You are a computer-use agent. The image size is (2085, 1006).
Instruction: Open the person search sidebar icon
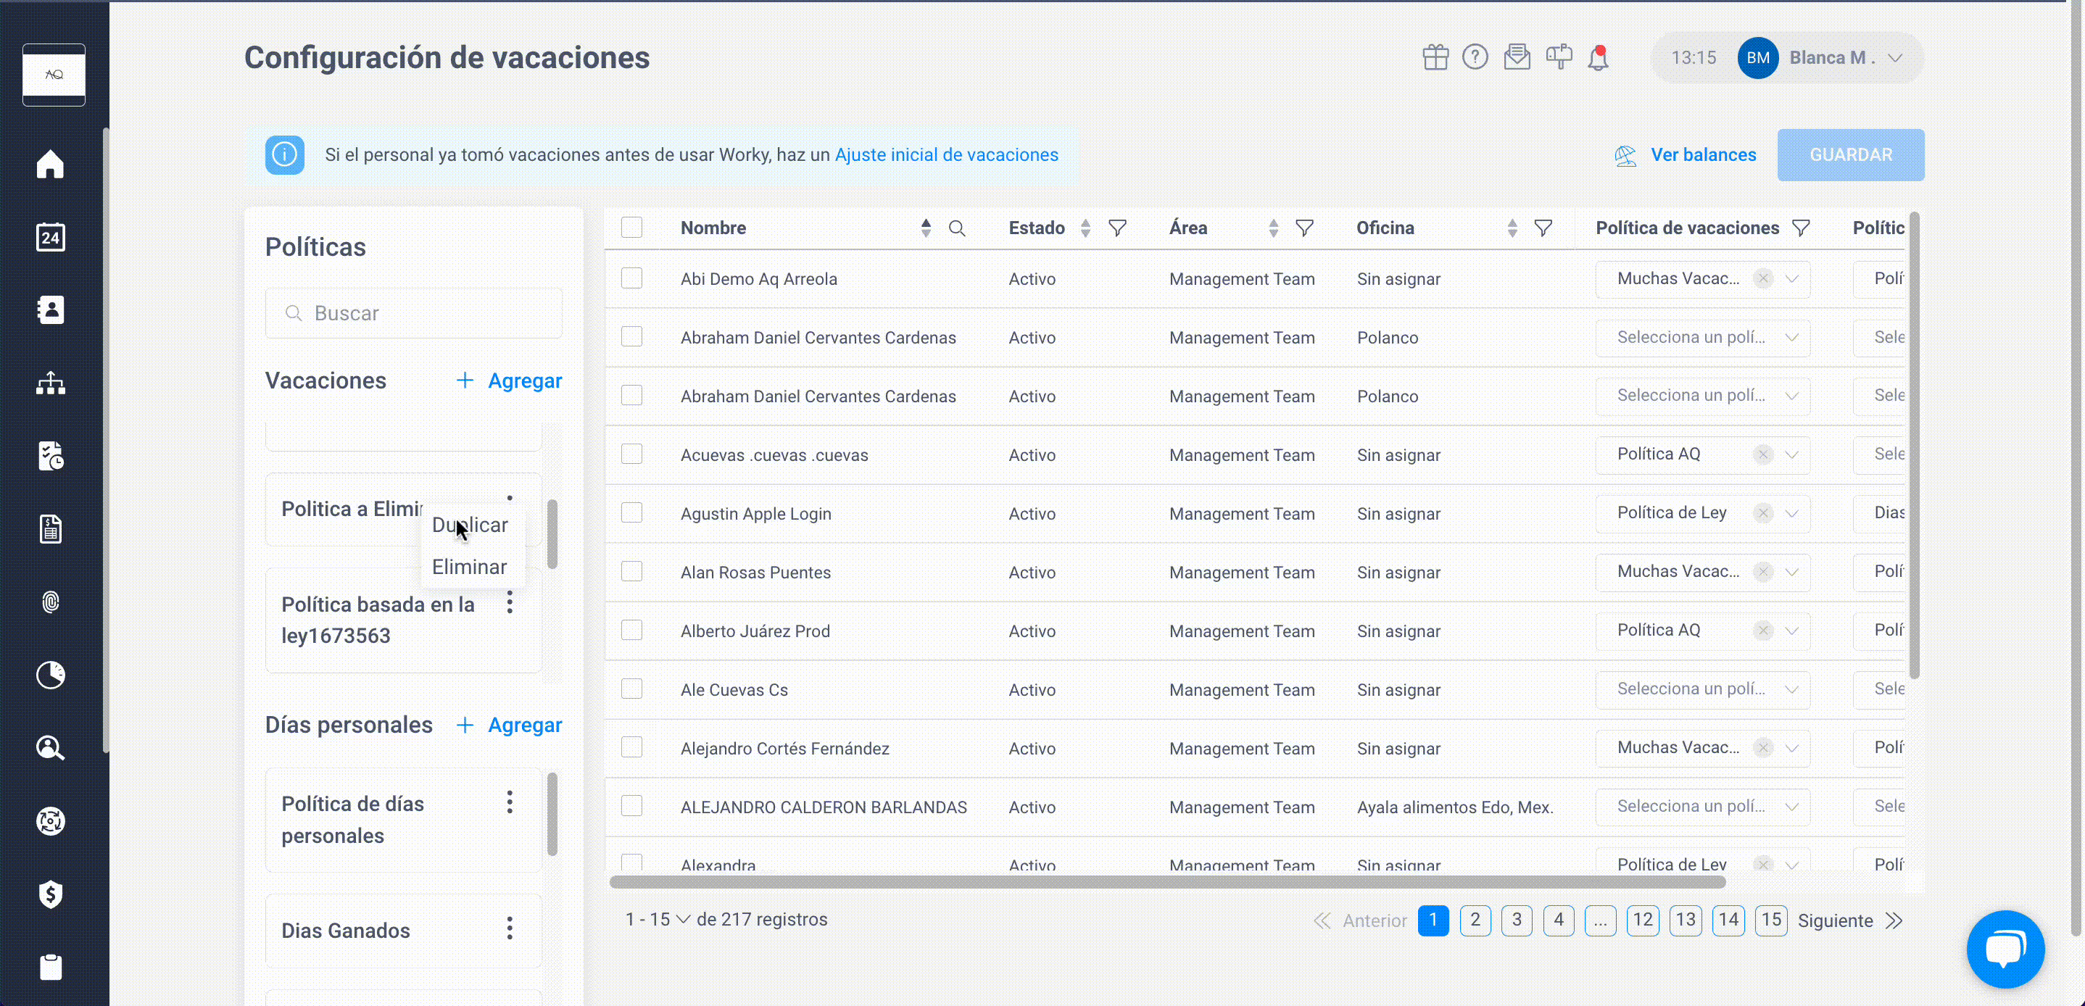(50, 747)
